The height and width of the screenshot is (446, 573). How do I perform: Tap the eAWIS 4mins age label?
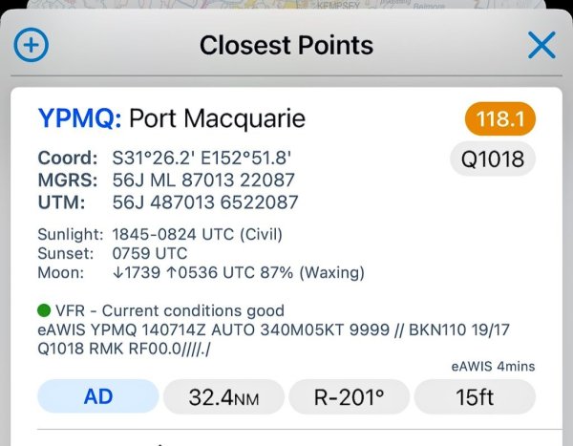(x=492, y=366)
